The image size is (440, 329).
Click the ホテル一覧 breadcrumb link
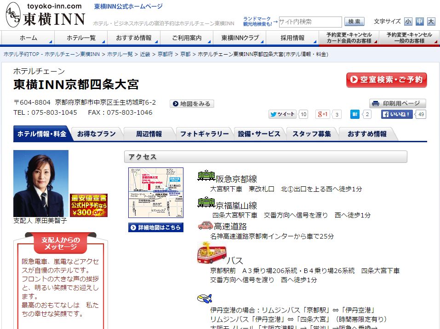click(x=120, y=54)
